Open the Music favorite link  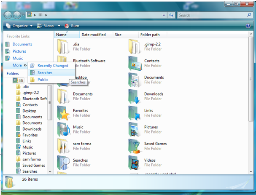point(18,58)
